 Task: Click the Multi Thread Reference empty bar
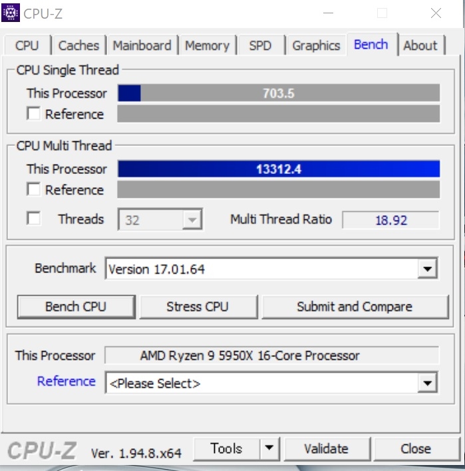point(279,189)
